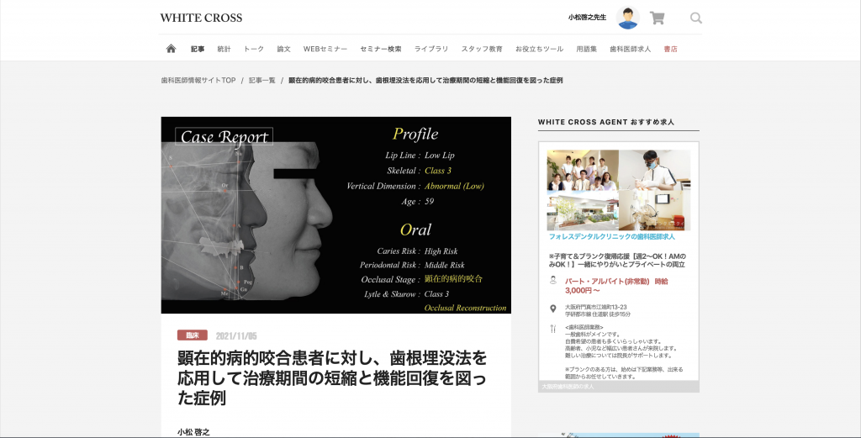
Task: Open the 統計 menu item
Action: pyautogui.click(x=224, y=49)
